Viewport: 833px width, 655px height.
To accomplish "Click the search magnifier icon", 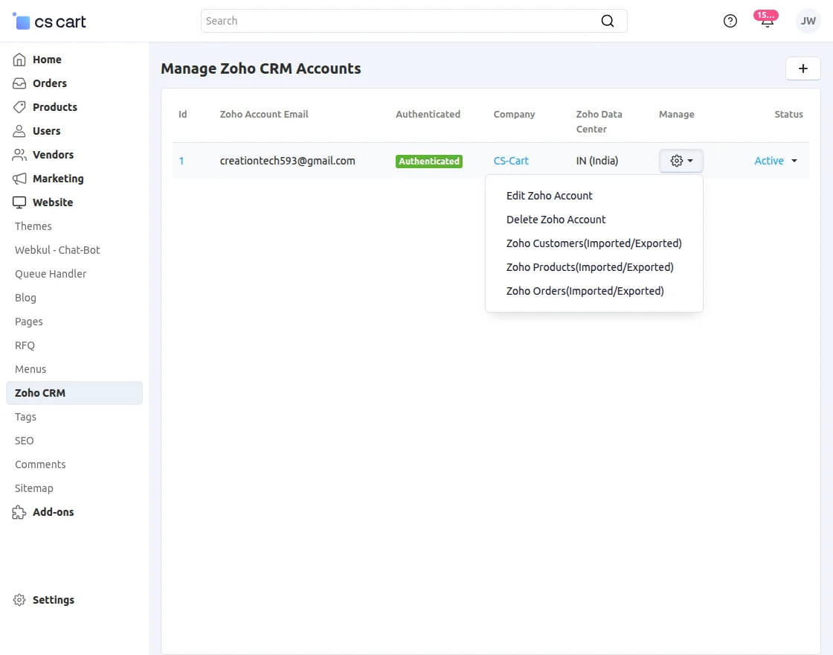I will pos(608,21).
